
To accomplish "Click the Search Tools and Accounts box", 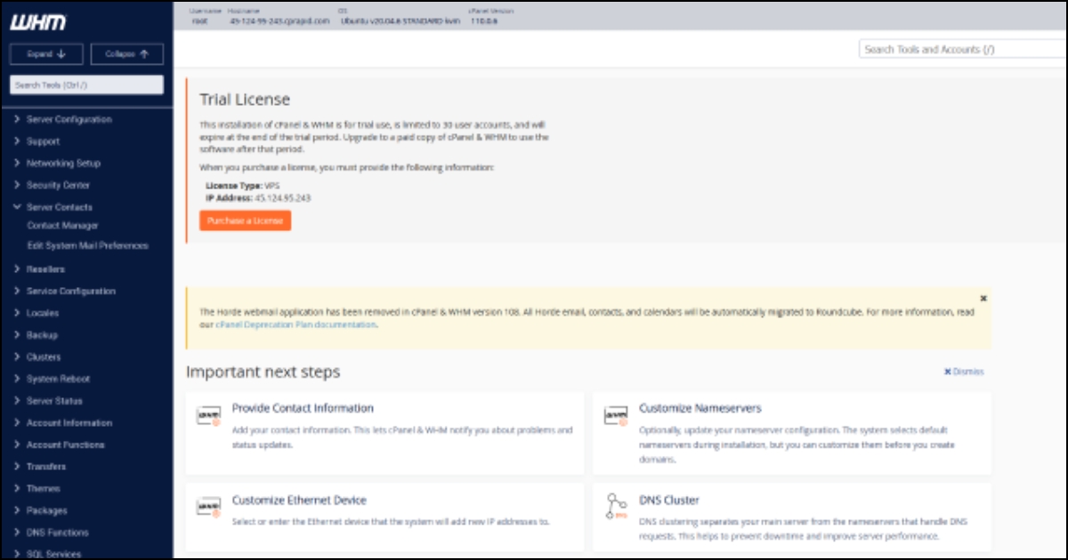I will pos(961,50).
